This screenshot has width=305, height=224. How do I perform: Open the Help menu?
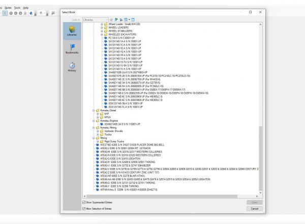point(26,8)
